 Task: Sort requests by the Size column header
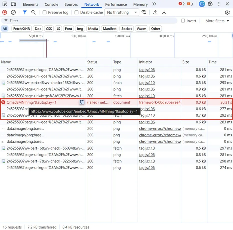194,62
